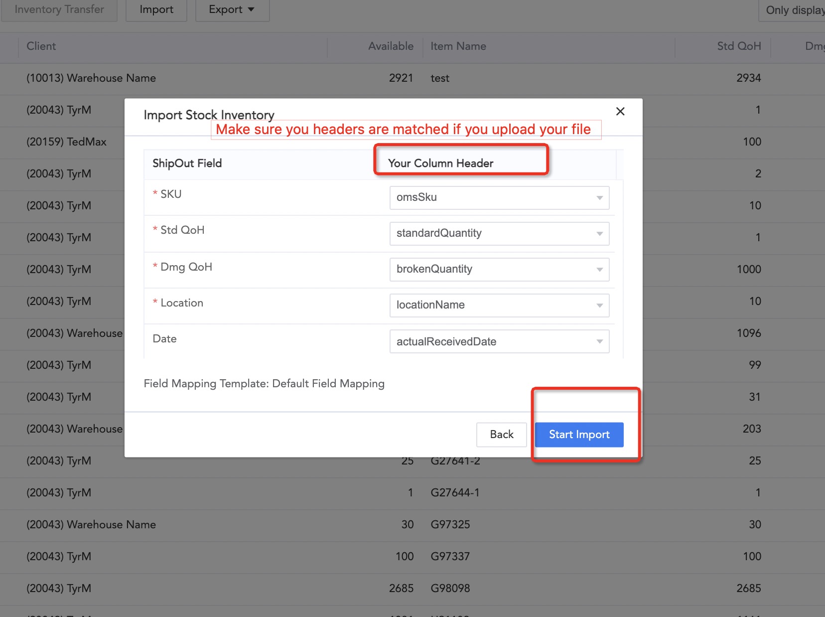Click item name G97325

[450, 525]
